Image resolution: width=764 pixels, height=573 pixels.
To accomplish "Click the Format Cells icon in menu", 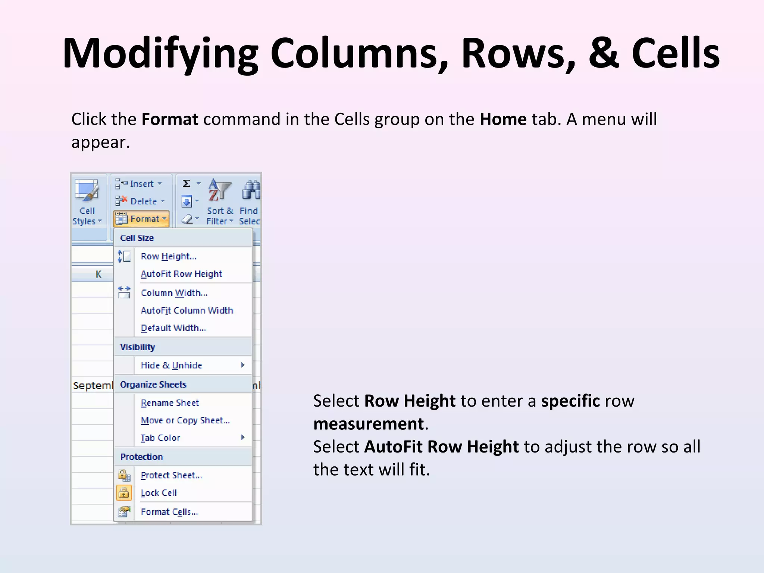I will coord(124,512).
